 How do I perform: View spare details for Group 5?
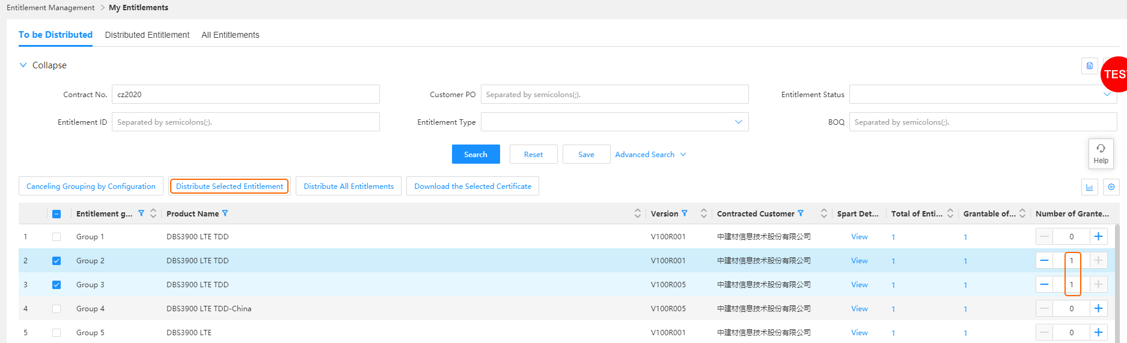click(x=860, y=333)
